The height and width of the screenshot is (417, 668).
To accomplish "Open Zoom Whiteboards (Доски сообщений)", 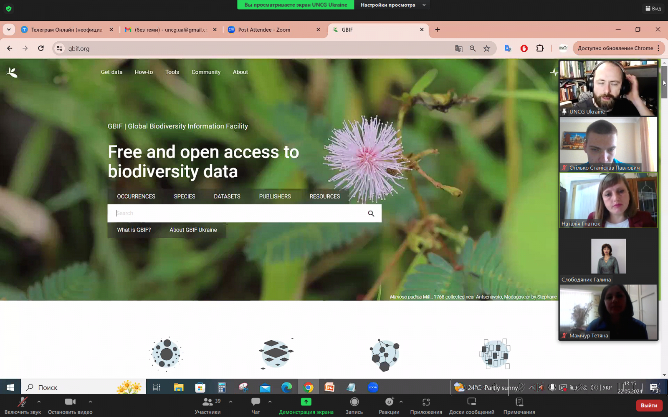I will 471,406.
